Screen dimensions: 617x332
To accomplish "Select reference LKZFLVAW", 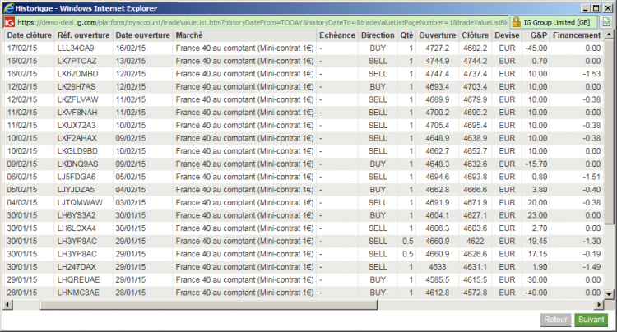I will 78,99.
